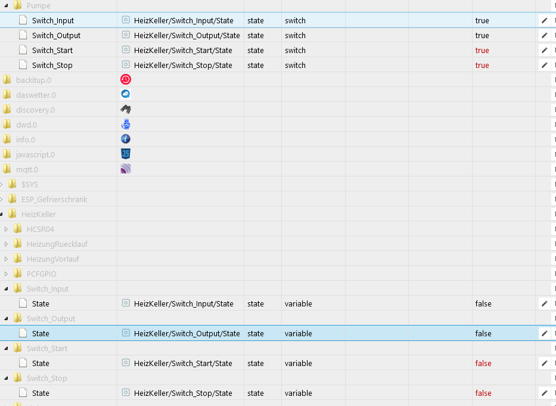Select Switch_Output item under Pumpe
Image resolution: width=556 pixels, height=406 pixels.
(x=56, y=36)
